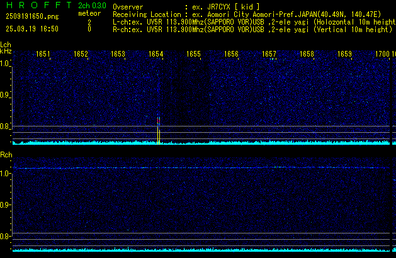Click the green 2ch 030 label

coord(92,6)
